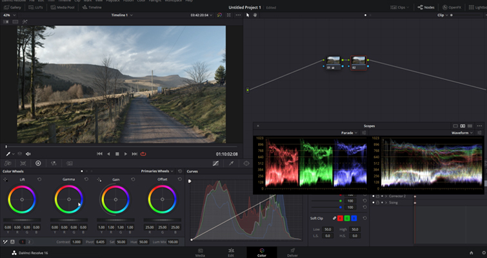Click the Offset color wheel center
487x258 pixels.
coord(162,199)
